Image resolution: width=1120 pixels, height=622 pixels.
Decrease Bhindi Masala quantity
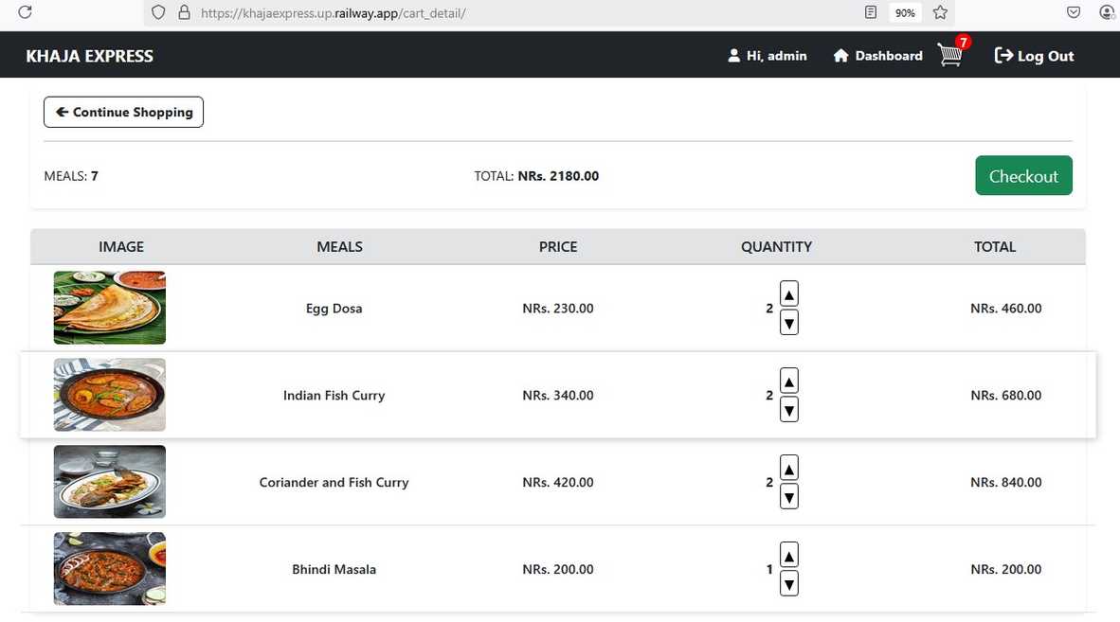click(788, 583)
